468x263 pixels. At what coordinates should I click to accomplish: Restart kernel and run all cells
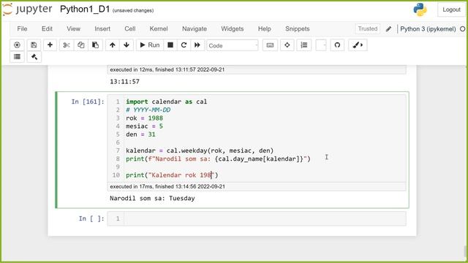pyautogui.click(x=197, y=45)
